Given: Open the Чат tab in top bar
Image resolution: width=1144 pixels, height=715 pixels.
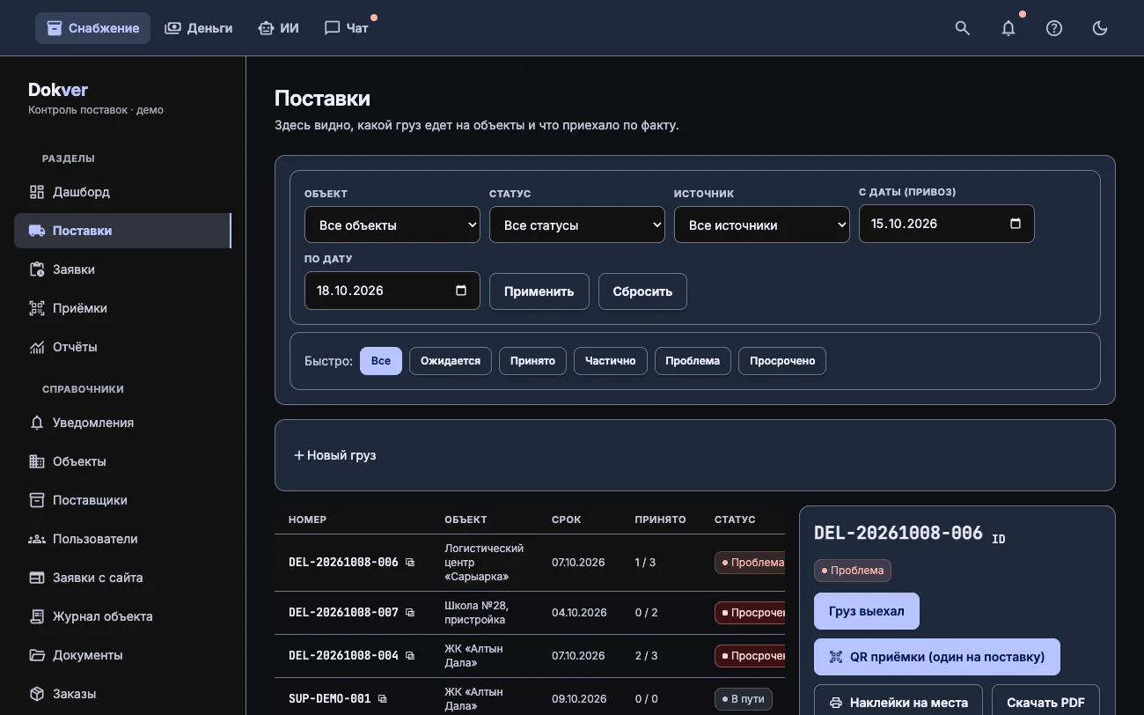Looking at the screenshot, I should 347,28.
